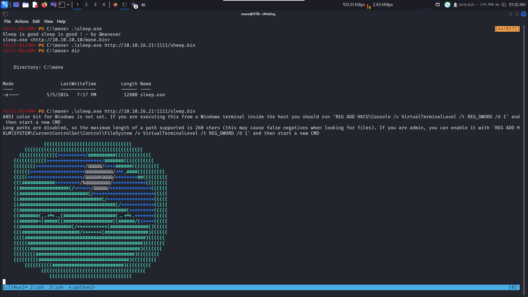Click the VPN lock status icon
528x297 pixels.
(x=455, y=5)
